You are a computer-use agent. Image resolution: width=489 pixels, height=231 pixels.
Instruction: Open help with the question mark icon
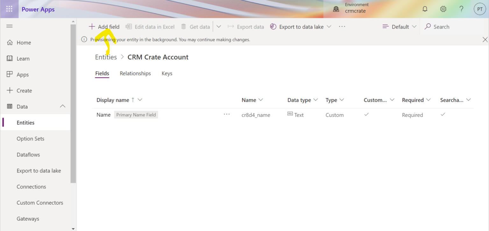461,9
